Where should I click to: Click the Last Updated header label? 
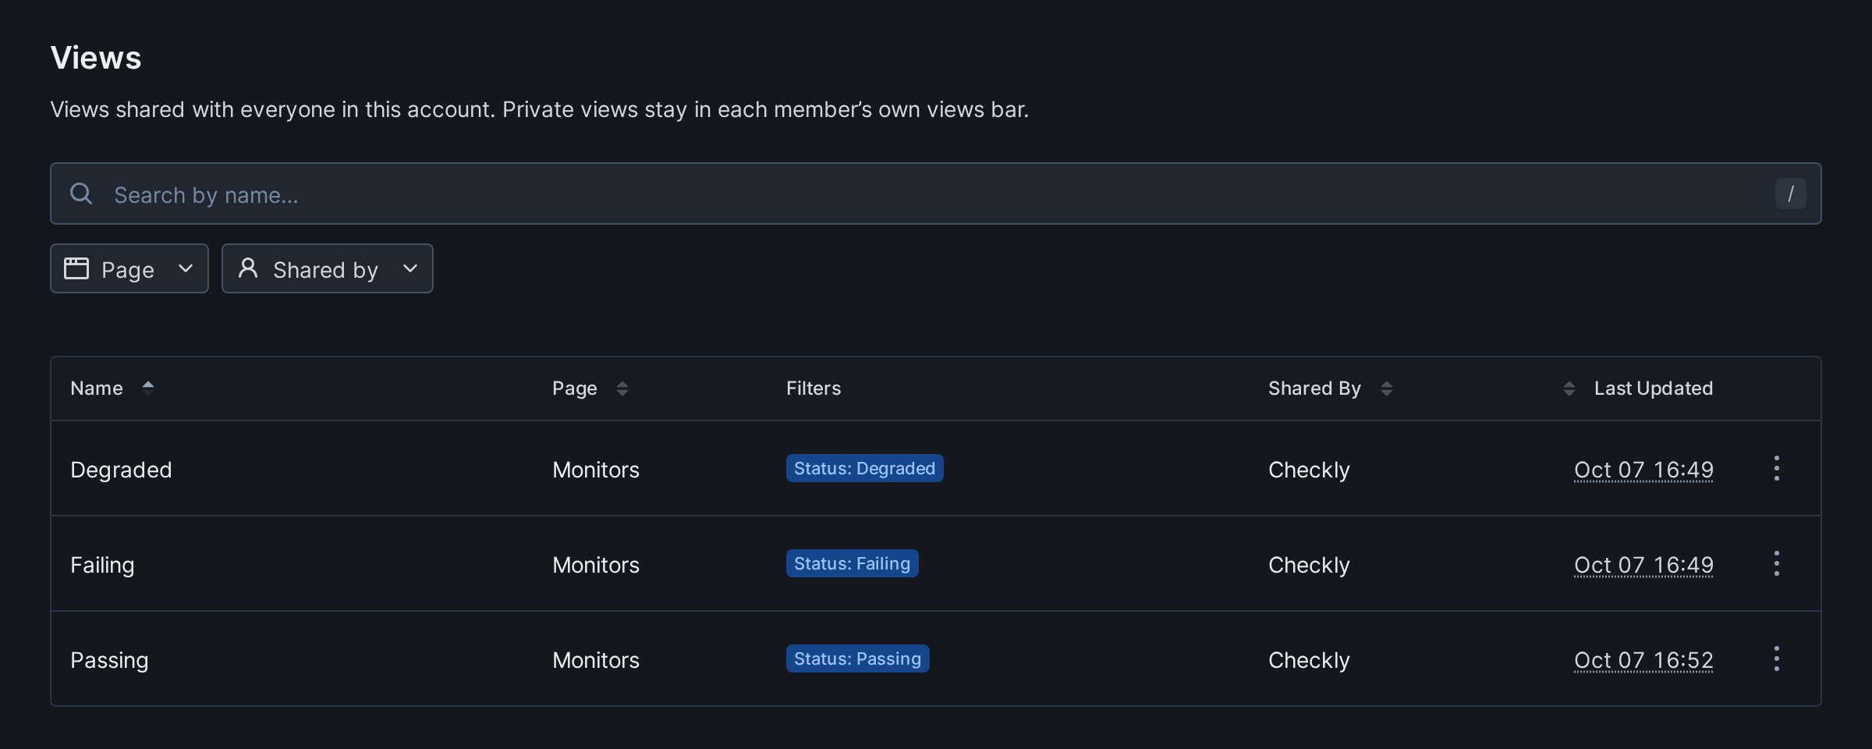point(1654,388)
